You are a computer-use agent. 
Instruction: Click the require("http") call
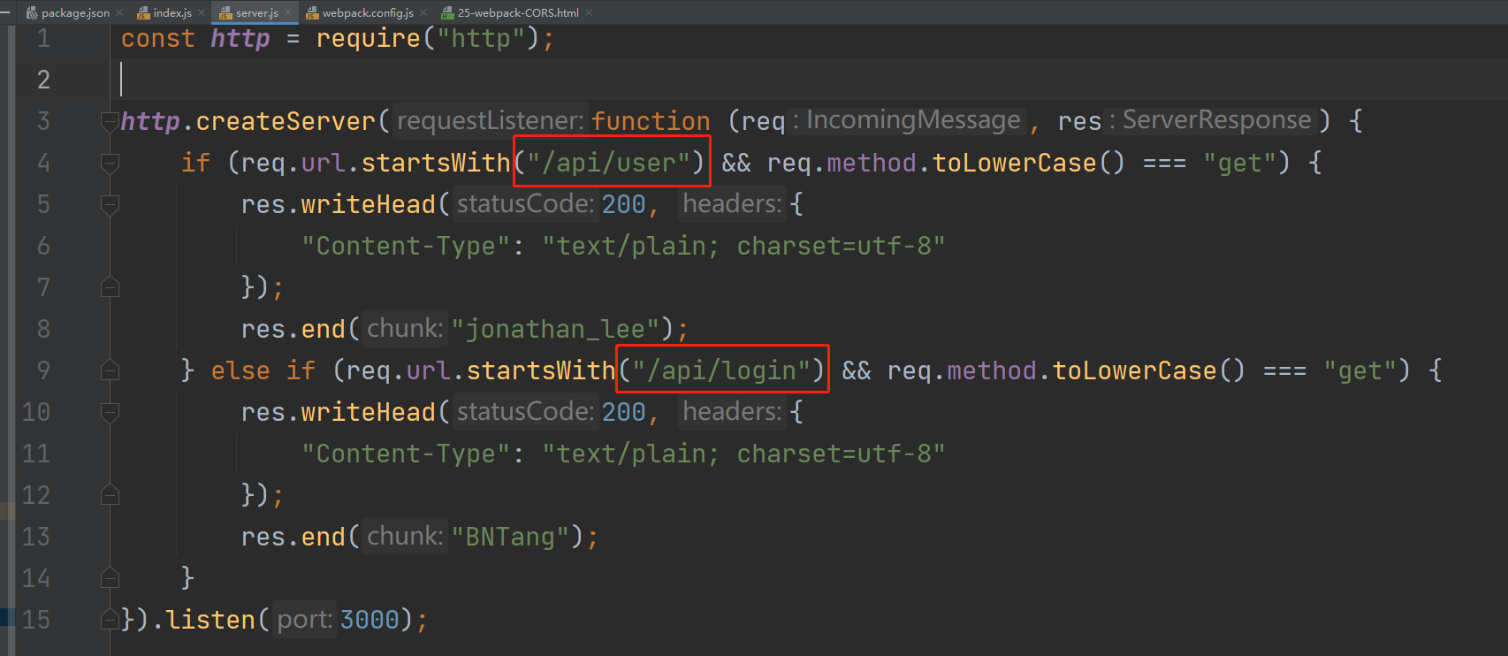pos(428,38)
